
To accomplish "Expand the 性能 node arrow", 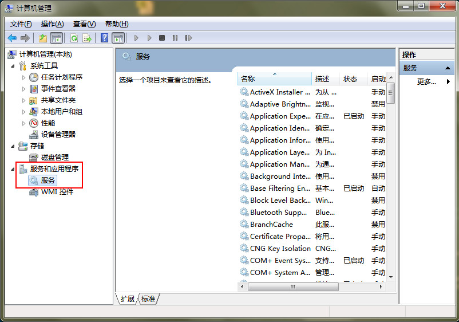I will click(x=23, y=123).
